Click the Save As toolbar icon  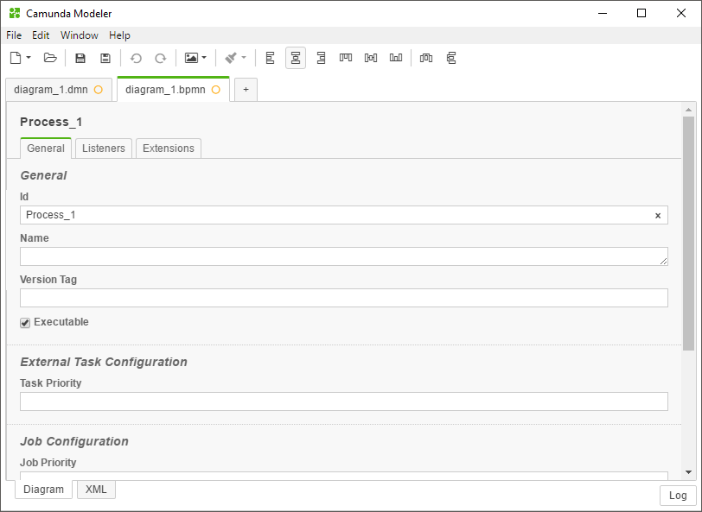tap(105, 58)
